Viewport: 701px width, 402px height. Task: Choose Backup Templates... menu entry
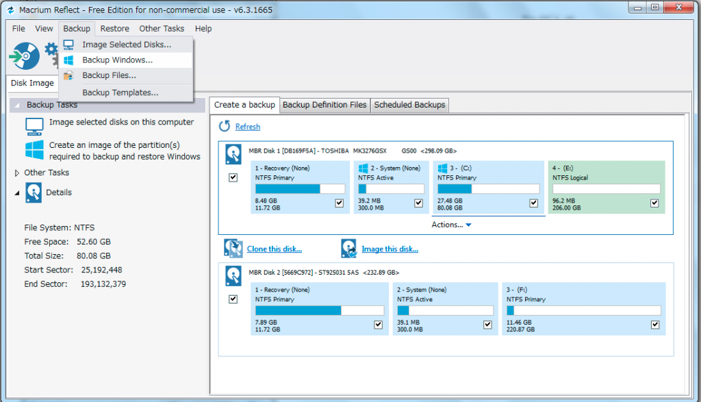click(126, 92)
